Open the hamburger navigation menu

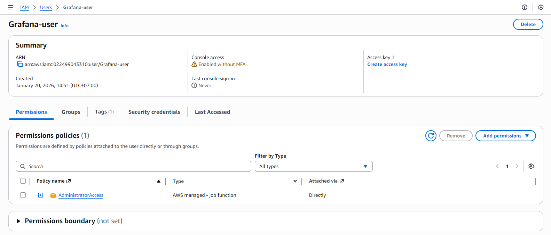11,7
